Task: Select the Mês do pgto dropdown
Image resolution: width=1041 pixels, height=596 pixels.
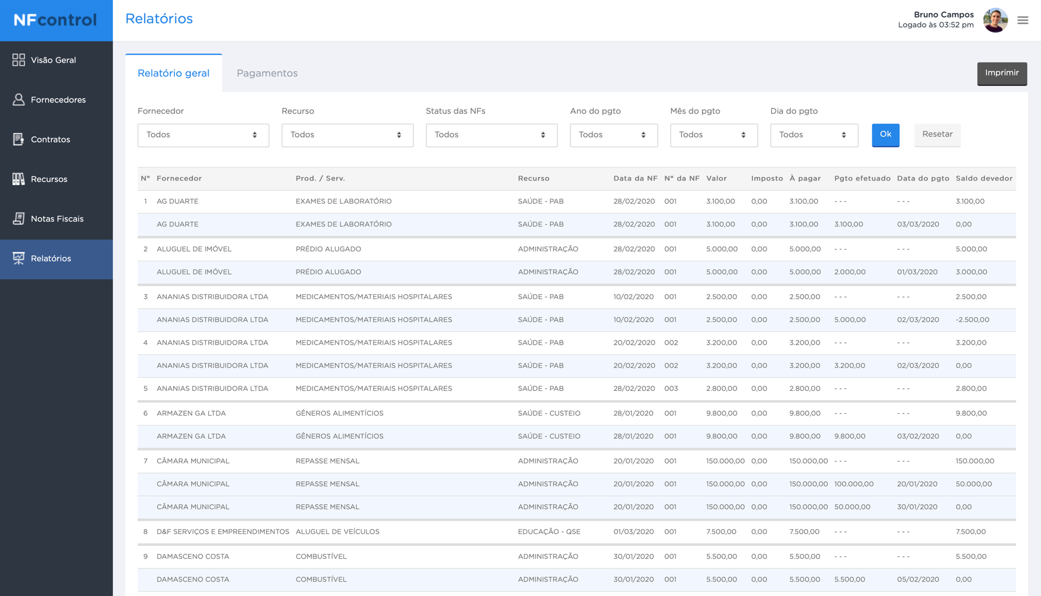Action: pyautogui.click(x=713, y=135)
